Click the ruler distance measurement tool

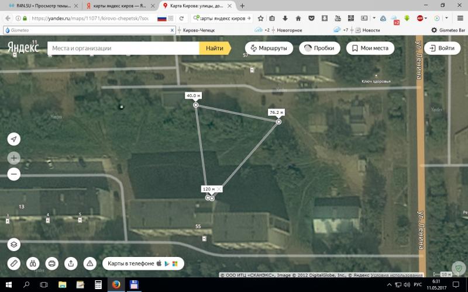[x=14, y=263]
